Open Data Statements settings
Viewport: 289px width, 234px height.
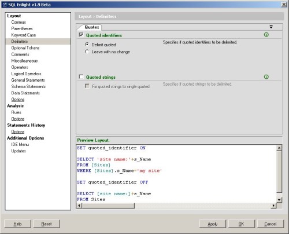(x=25, y=93)
